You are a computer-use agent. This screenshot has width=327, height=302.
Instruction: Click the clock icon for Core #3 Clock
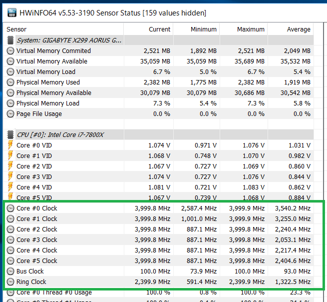point(10,240)
